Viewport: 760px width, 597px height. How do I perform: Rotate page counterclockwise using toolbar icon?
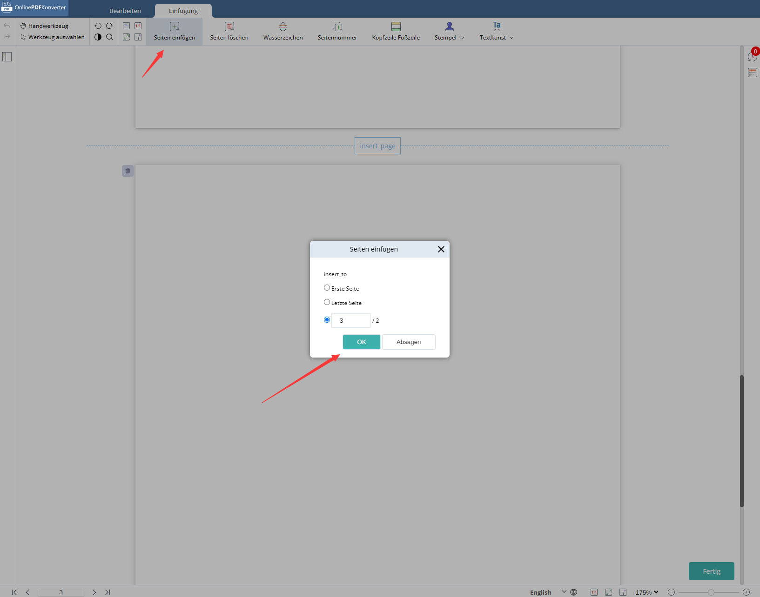point(98,26)
